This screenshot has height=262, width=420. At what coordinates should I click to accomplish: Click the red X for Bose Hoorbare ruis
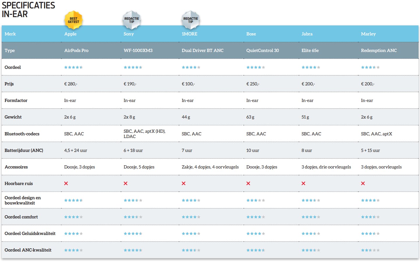[248, 184]
